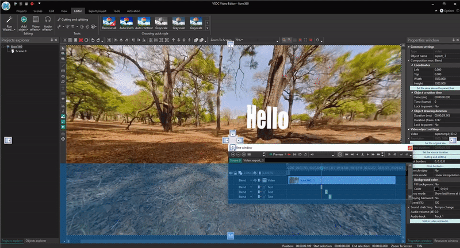Move the object down one layer

(x=179, y=40)
